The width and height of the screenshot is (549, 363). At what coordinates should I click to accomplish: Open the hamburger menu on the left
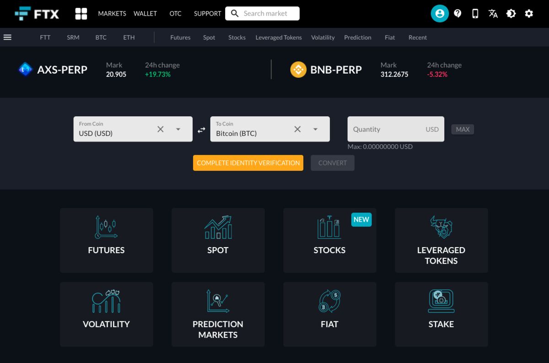click(x=7, y=37)
